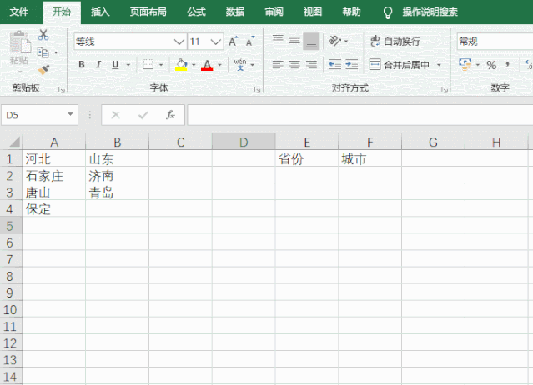Expand the copy options dropdown arrow

56,52
